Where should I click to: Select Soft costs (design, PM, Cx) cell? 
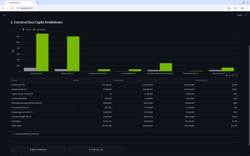41,117
